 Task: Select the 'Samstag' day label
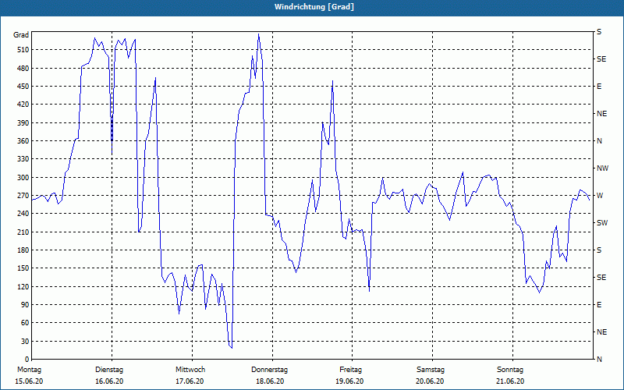click(x=431, y=370)
